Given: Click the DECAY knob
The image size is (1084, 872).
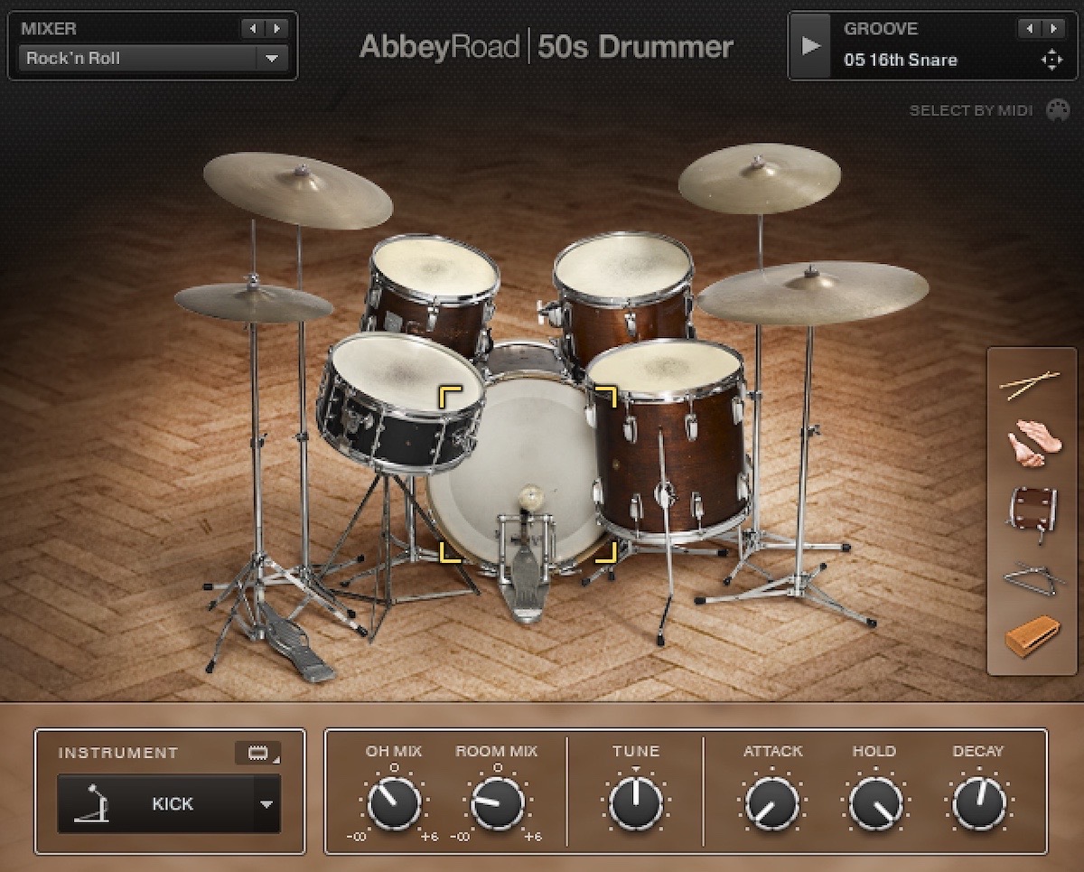Looking at the screenshot, I should click(x=978, y=802).
